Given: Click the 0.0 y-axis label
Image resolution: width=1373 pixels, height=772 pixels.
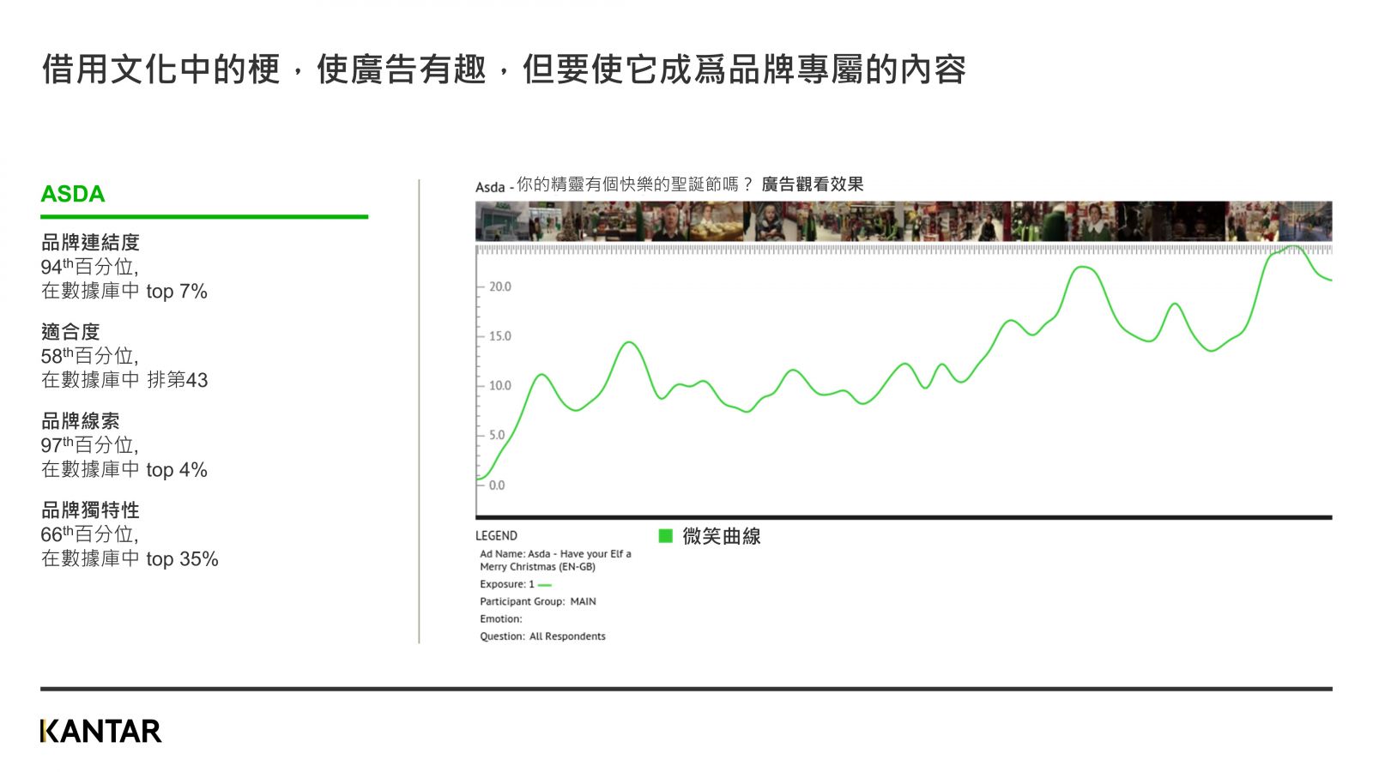Looking at the screenshot, I should click(498, 486).
